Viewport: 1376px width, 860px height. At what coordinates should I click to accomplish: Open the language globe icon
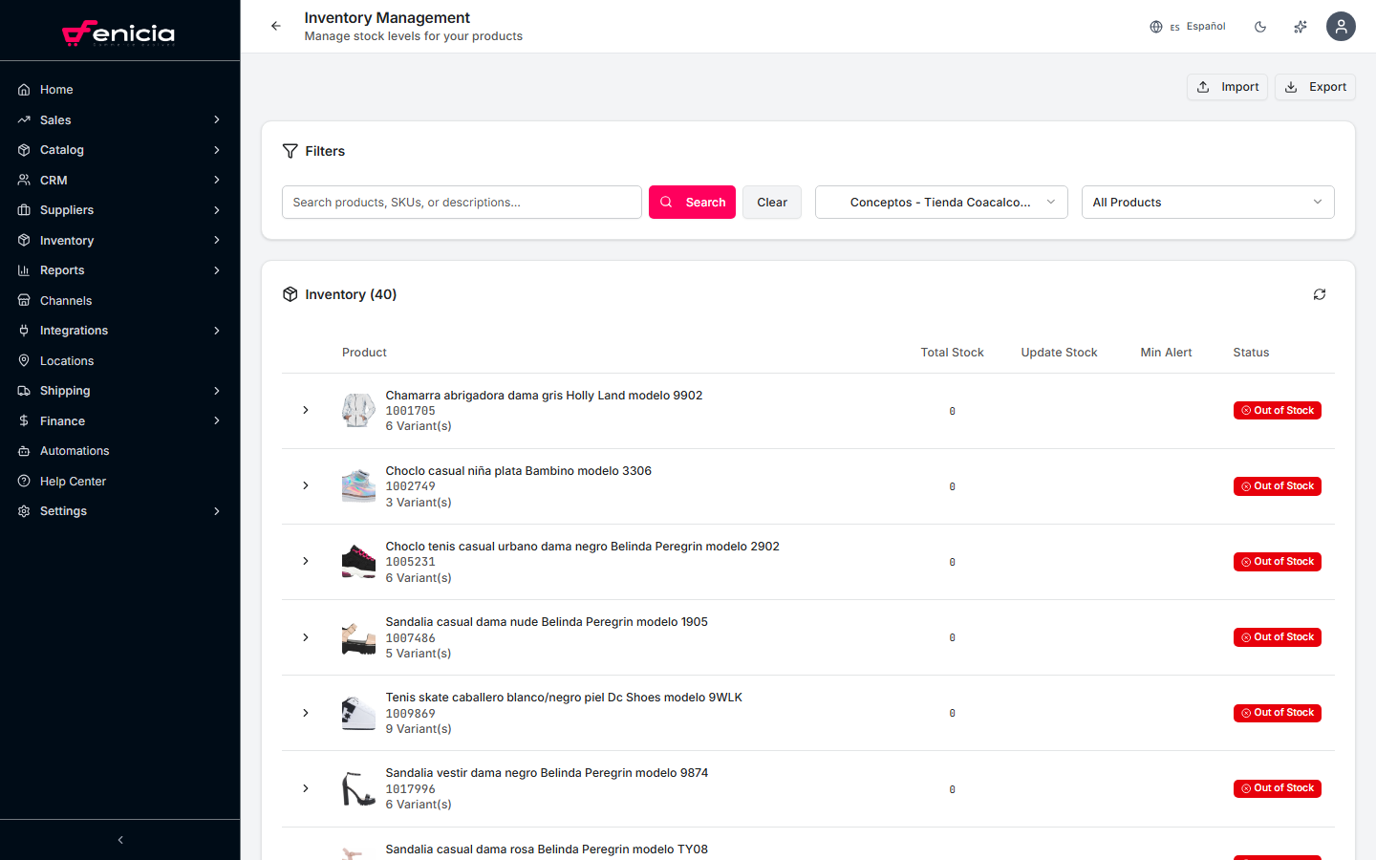[x=1155, y=27]
